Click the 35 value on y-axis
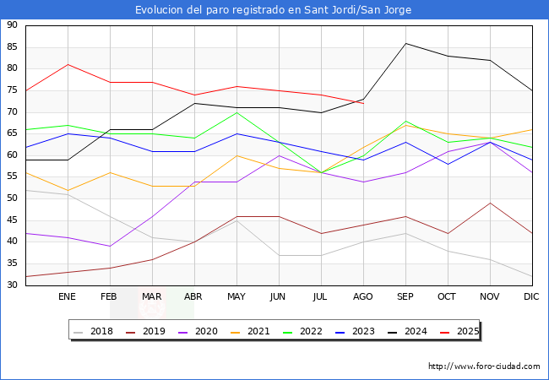Image resolution: width=549 pixels, height=380 pixels. [x=12, y=263]
